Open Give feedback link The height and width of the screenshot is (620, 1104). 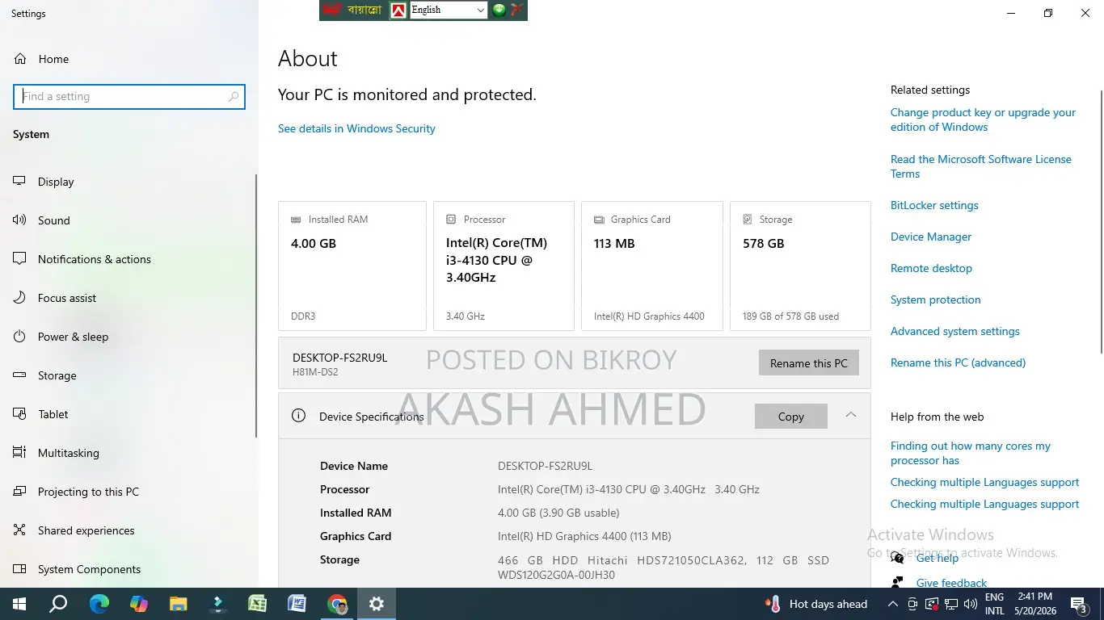[x=951, y=583]
